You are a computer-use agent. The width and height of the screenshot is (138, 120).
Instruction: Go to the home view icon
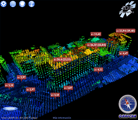click(x=22, y=4)
